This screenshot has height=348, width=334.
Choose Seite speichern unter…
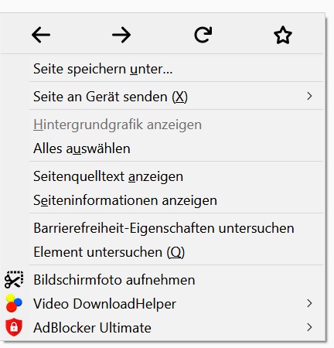point(103,69)
